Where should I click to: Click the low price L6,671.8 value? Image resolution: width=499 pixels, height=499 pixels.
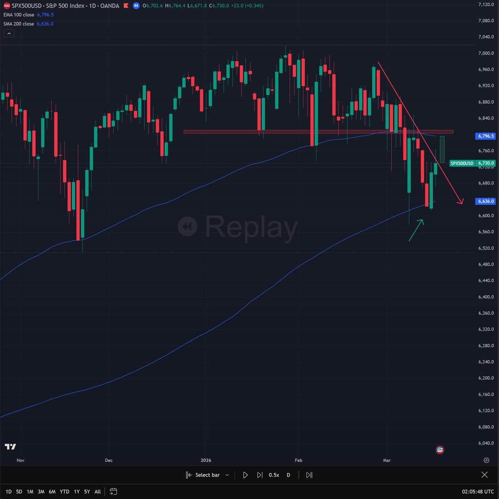coord(197,6)
